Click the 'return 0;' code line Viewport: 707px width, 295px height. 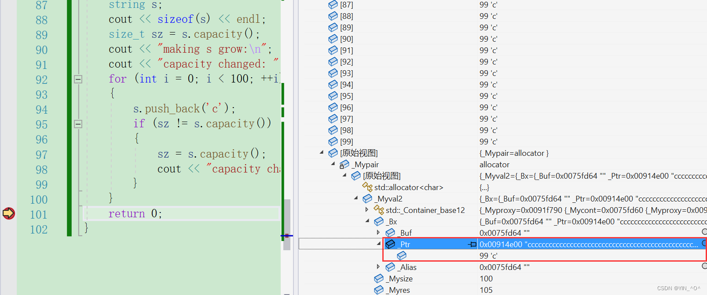(135, 213)
